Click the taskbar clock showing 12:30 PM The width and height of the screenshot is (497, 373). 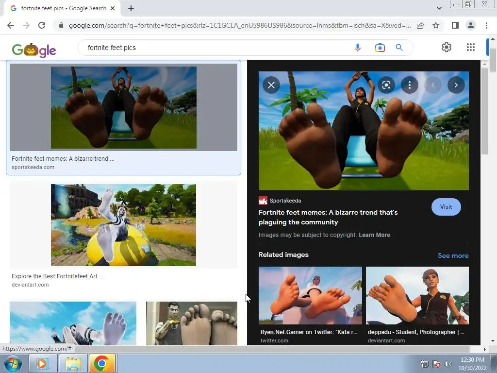[472, 364]
